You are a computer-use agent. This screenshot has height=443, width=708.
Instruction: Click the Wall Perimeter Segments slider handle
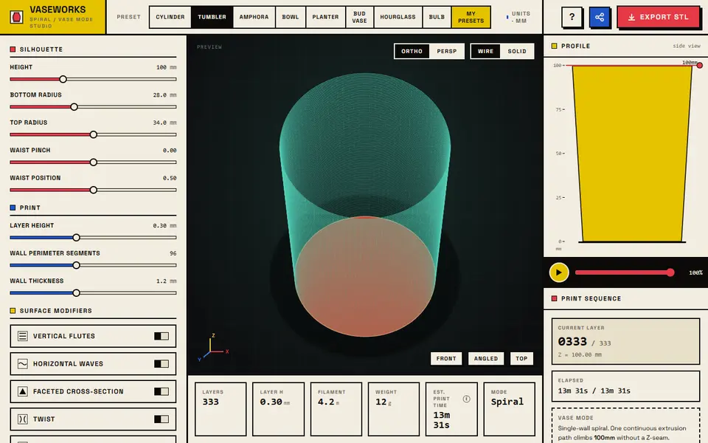point(76,265)
